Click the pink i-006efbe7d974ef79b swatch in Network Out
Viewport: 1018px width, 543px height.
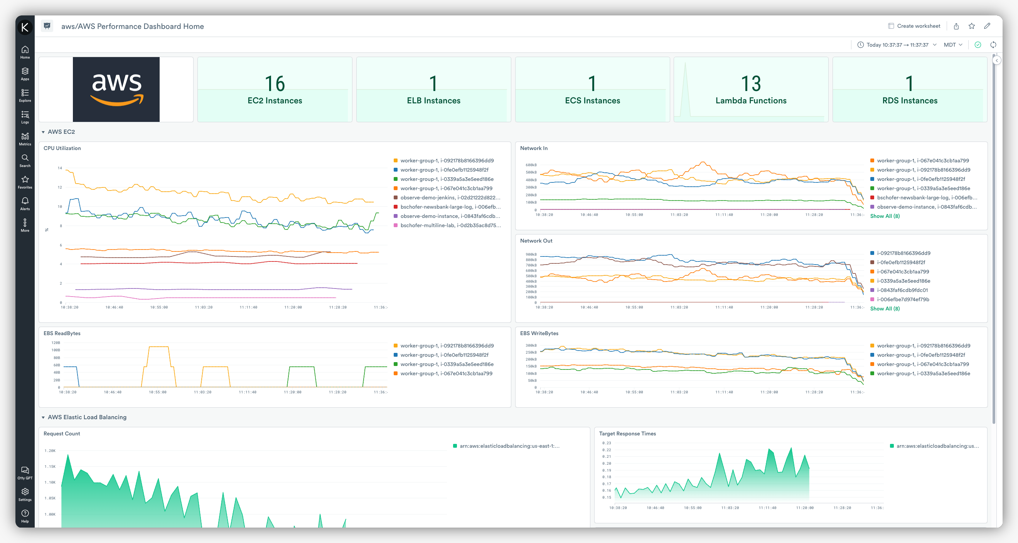[872, 300]
